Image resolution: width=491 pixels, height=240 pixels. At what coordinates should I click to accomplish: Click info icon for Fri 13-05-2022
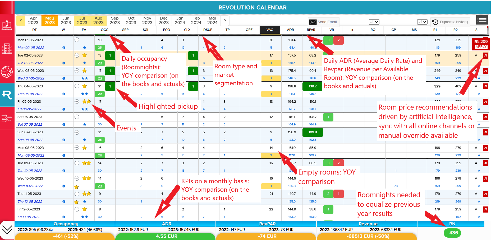tap(64, 217)
